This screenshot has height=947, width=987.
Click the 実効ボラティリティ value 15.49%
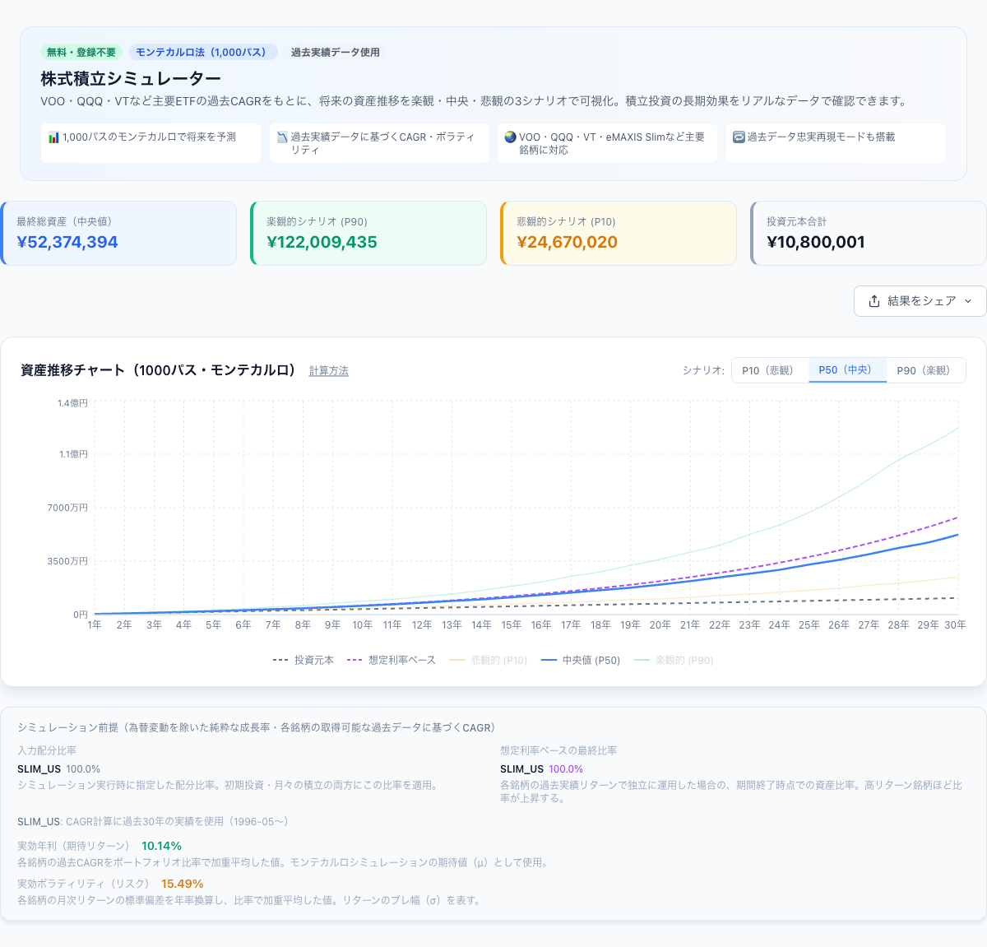tap(183, 884)
